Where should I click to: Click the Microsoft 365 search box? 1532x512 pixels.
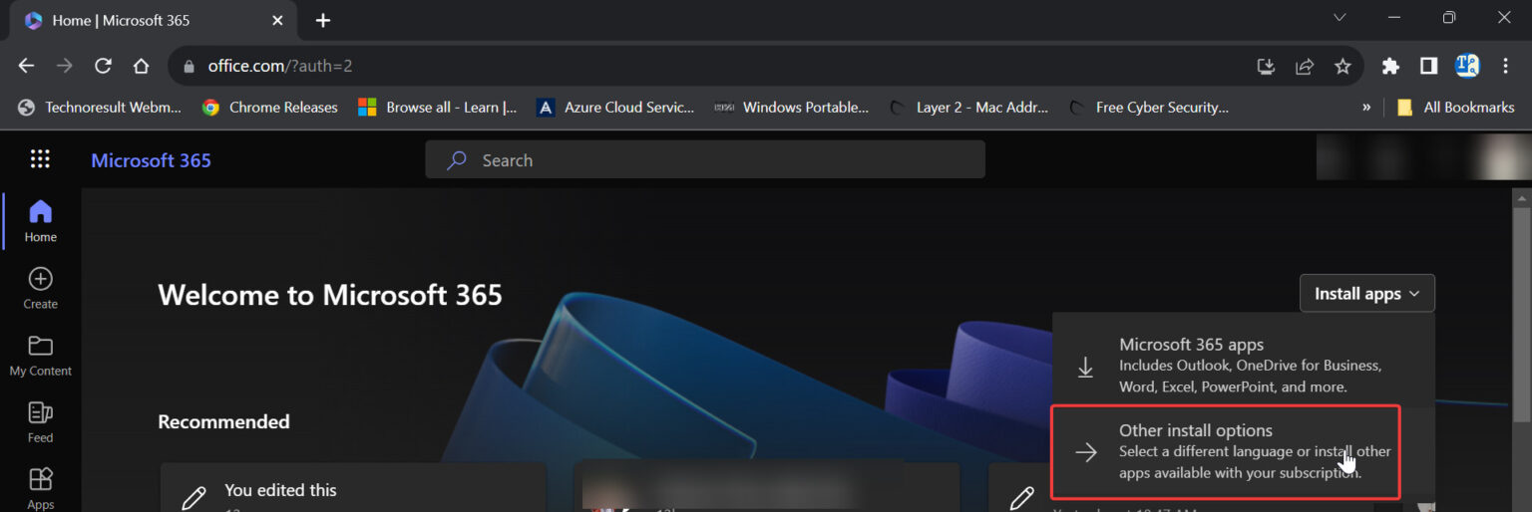pyautogui.click(x=705, y=160)
